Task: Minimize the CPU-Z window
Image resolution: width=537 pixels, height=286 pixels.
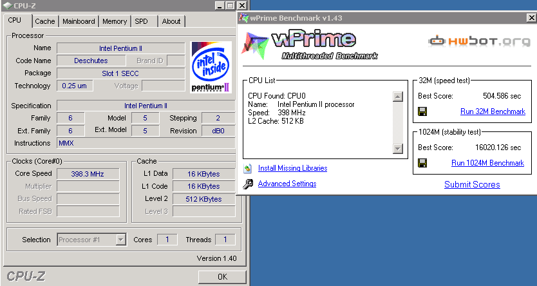Action: point(220,6)
